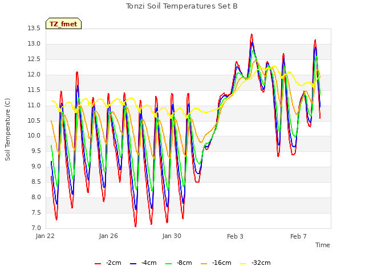Screen dimensions: 365x274
Task: Click the Feb 7 x-axis tick label
Action: pos(298,236)
